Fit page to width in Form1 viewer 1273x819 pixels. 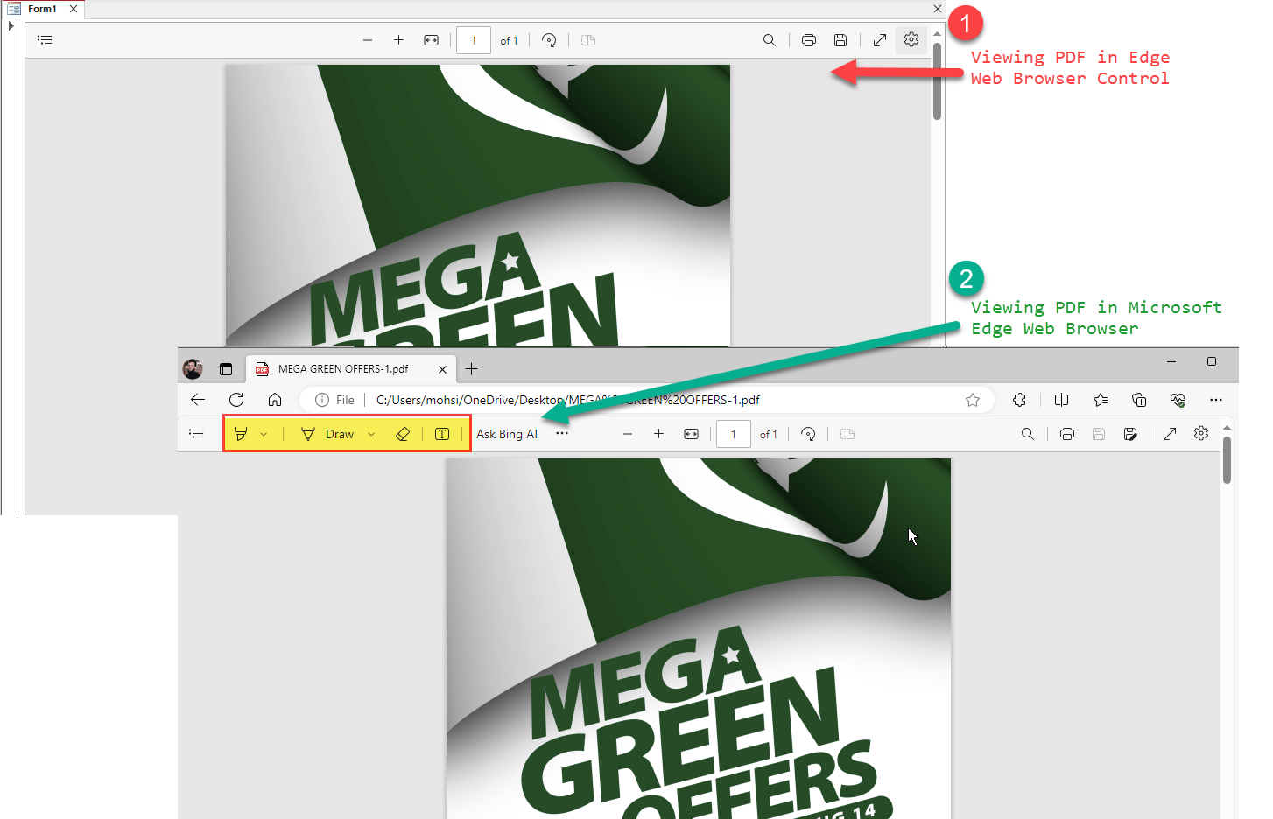coord(431,40)
